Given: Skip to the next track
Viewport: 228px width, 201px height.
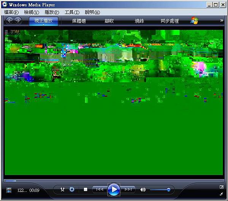Looking at the screenshot, I should [x=128, y=189].
